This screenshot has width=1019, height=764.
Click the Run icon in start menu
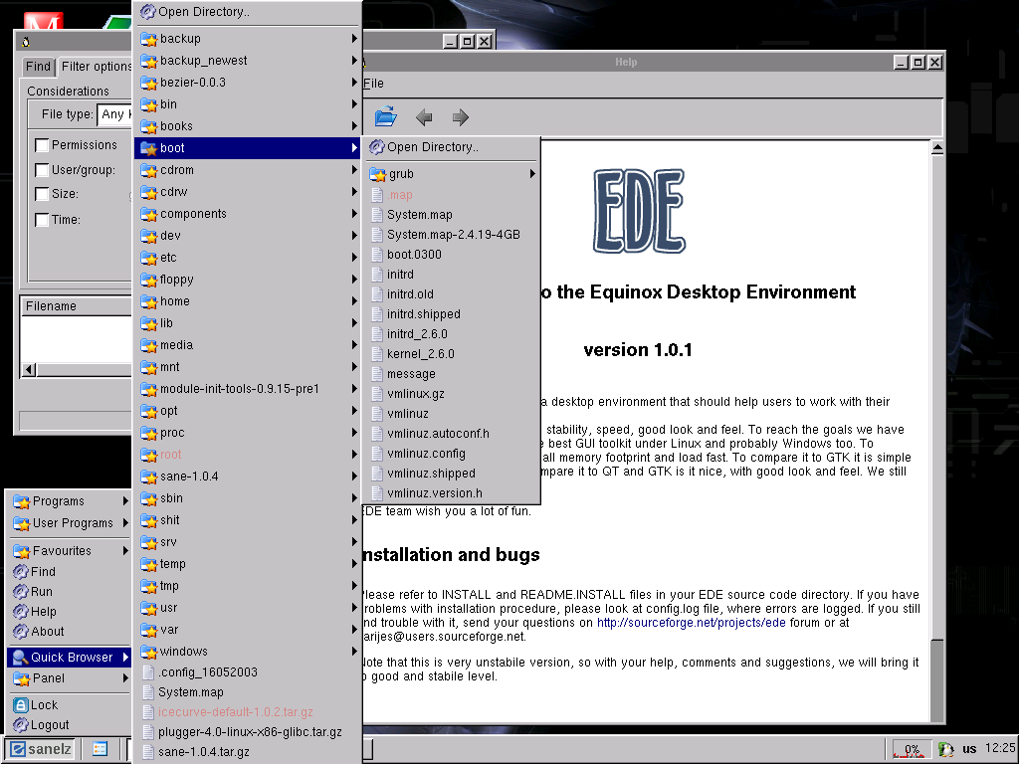pyautogui.click(x=21, y=592)
